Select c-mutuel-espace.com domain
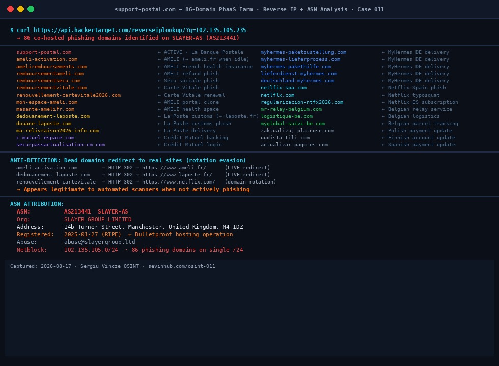This screenshot has width=499, height=366. (45, 138)
